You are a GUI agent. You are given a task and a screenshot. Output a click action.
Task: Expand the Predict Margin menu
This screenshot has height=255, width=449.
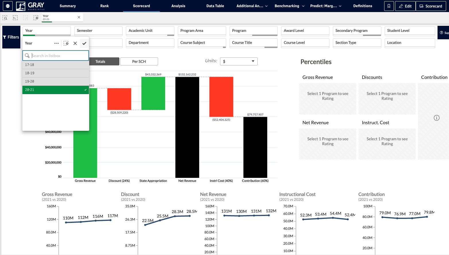326,6
